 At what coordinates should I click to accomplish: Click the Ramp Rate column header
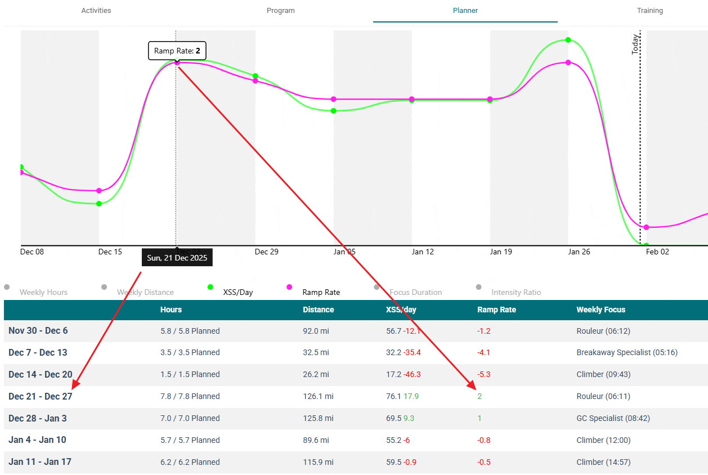point(496,310)
